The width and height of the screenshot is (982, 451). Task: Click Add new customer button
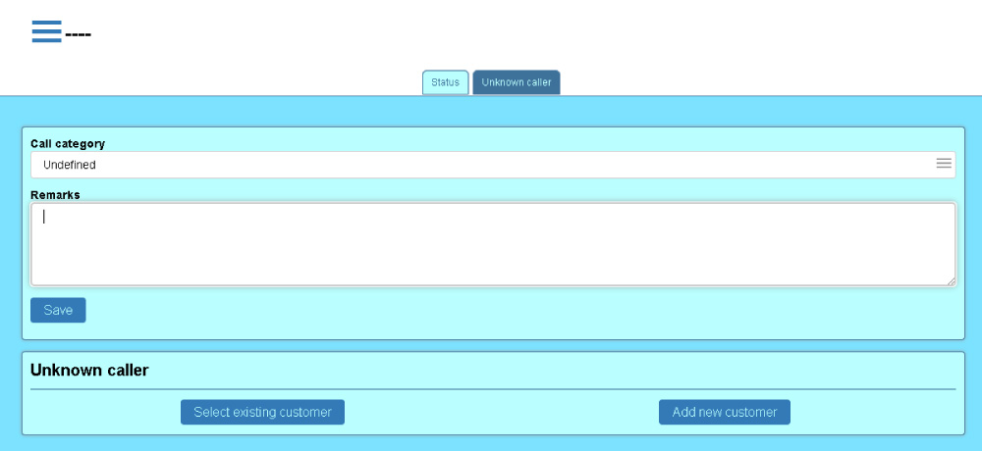pos(725,412)
